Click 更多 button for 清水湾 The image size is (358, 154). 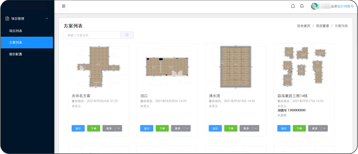(x=246, y=128)
